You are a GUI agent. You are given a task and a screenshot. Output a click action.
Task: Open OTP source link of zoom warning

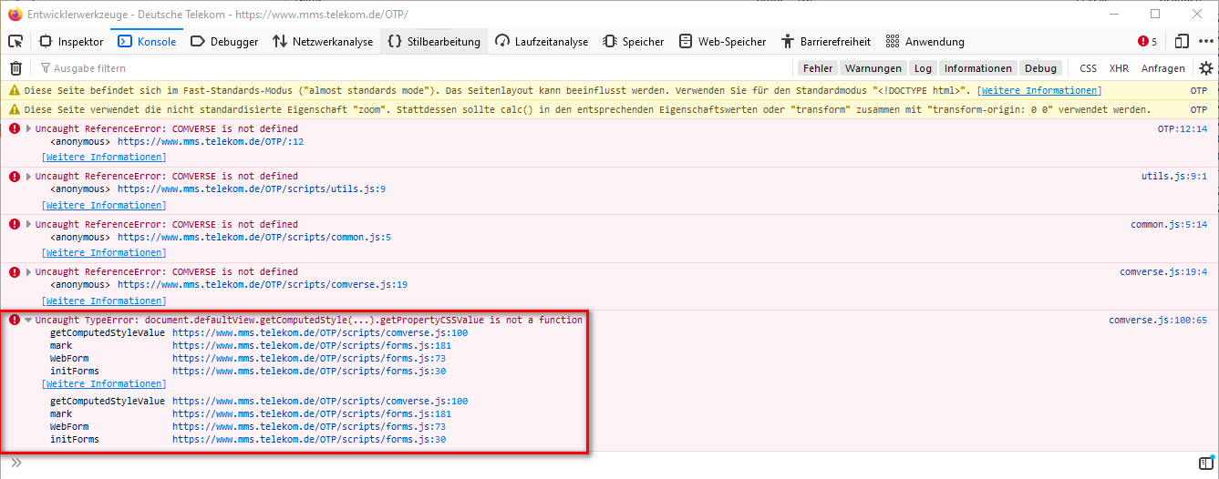tap(1199, 109)
